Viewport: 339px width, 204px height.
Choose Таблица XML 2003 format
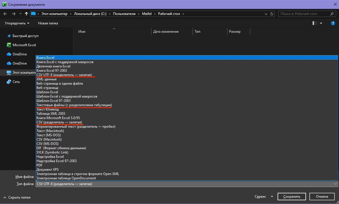(x=187, y=114)
